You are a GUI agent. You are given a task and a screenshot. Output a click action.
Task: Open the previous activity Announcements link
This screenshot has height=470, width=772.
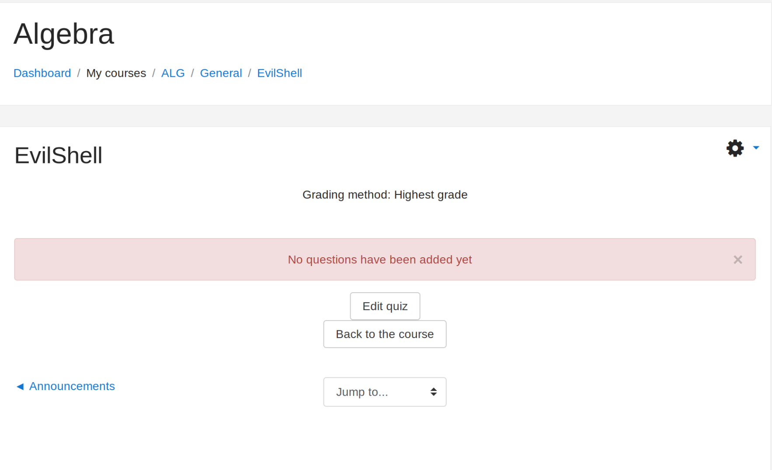[72, 386]
